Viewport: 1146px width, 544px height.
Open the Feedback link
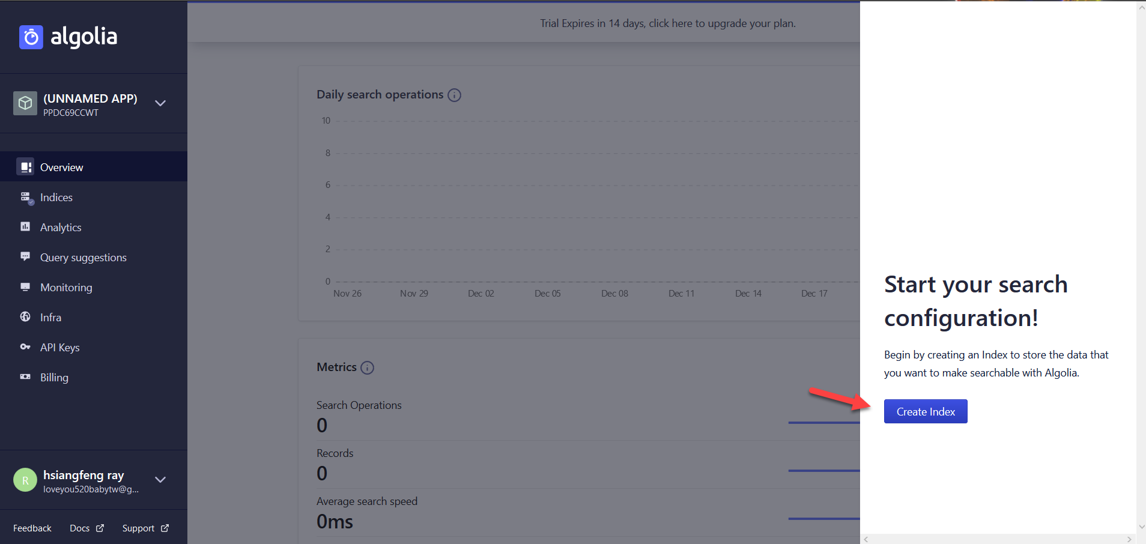point(32,528)
